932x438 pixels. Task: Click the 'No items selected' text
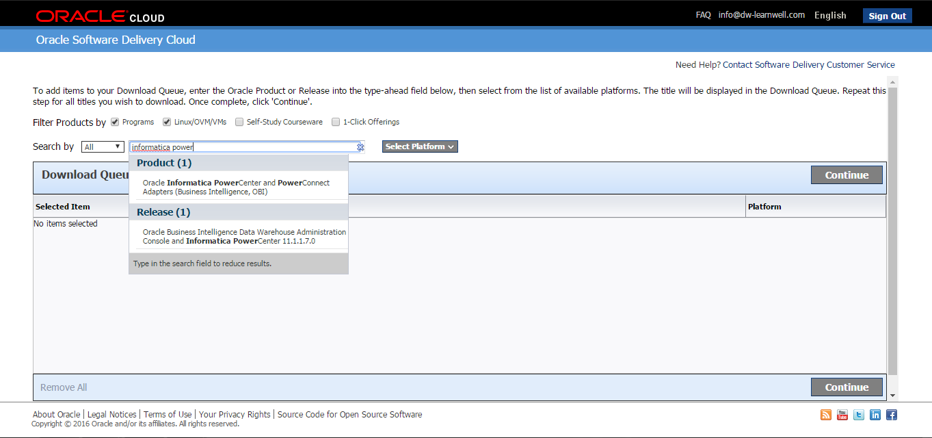tap(66, 224)
